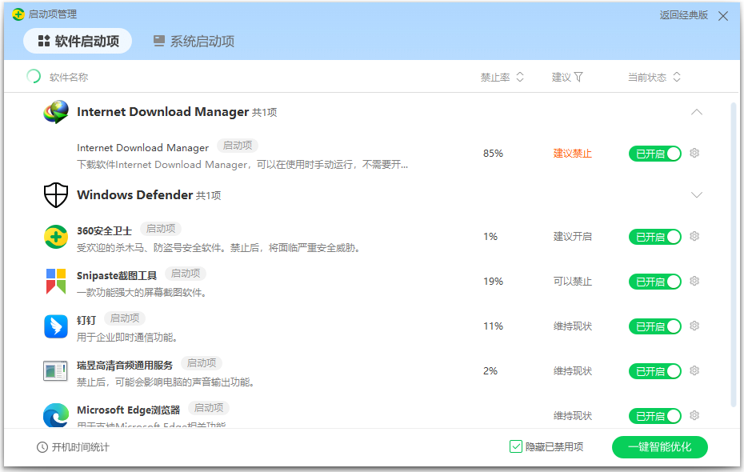Open the Internet Download Manager app icon
This screenshot has width=744, height=472.
point(55,112)
